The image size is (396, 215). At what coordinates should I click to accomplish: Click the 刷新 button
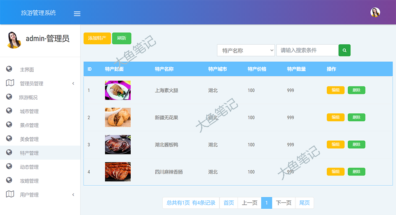tap(122, 38)
